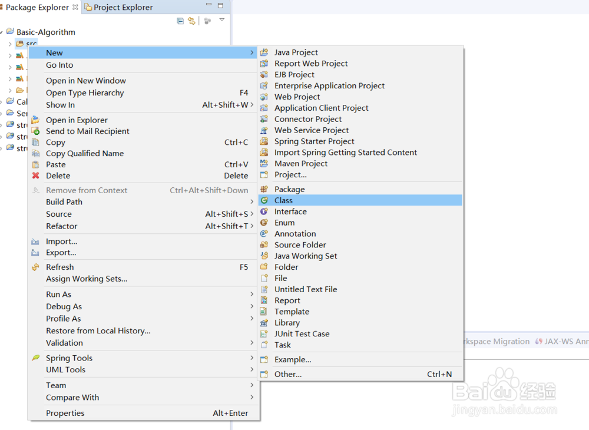Choose Example... in New submenu
589x430 pixels.
pyautogui.click(x=360, y=359)
